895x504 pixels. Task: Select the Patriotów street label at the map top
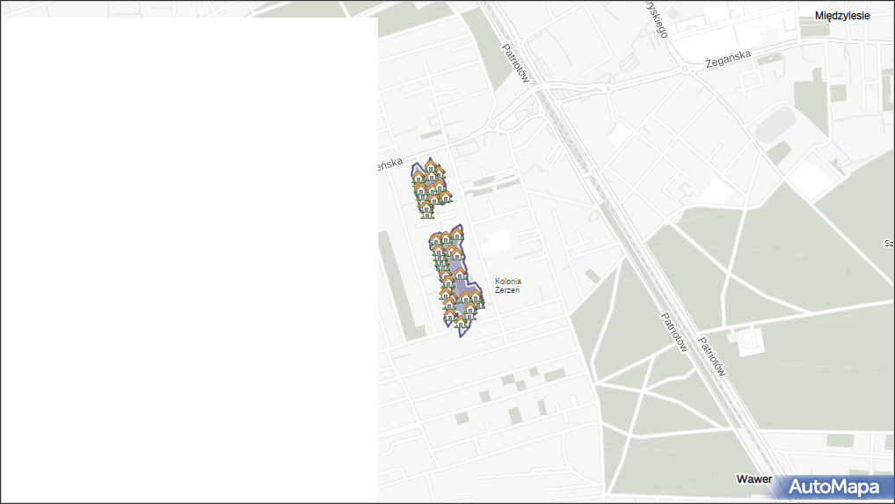(514, 62)
